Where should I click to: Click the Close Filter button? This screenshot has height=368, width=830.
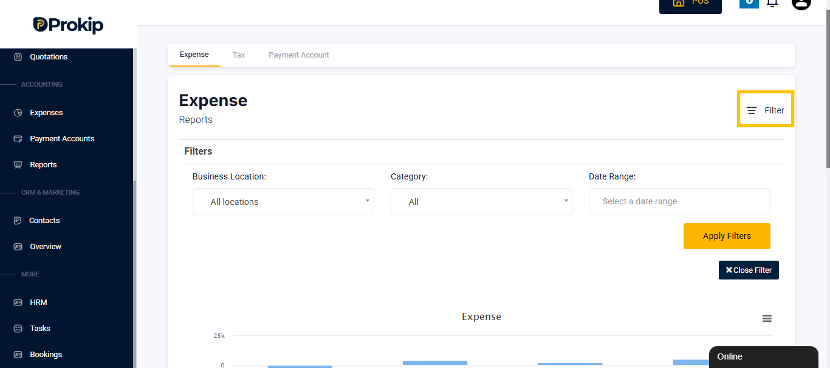coord(749,270)
